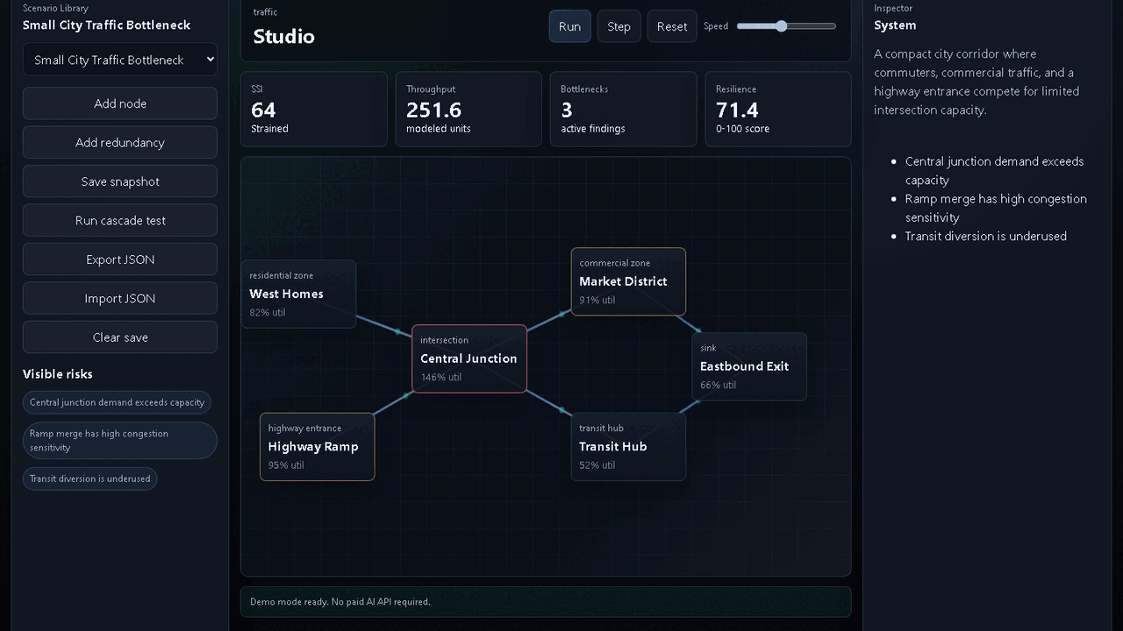Click the Transit diversion is underused chip
Viewport: 1123px width, 631px height.
click(90, 479)
